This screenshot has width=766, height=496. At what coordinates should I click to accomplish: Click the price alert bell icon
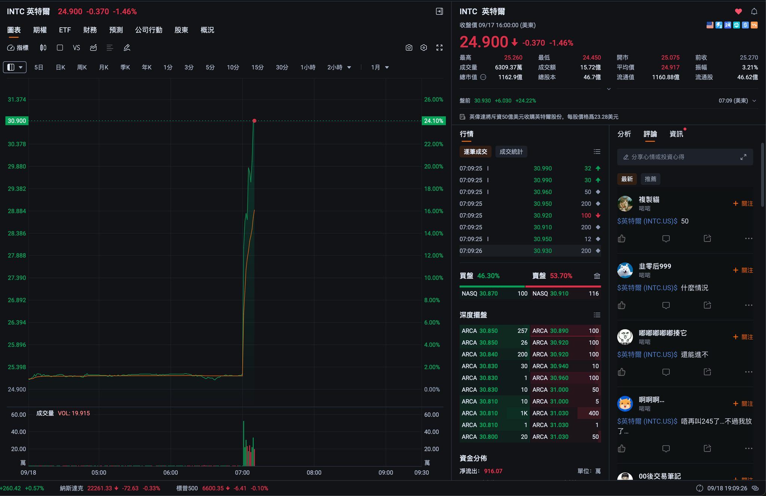(754, 12)
